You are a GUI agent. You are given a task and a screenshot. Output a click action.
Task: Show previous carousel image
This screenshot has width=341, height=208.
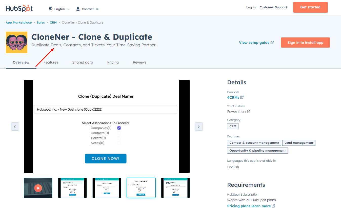pyautogui.click(x=15, y=127)
